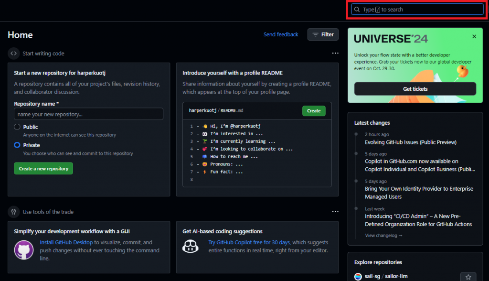Open the Install GitHub Desktop link
The image size is (489, 281).
pyautogui.click(x=66, y=242)
